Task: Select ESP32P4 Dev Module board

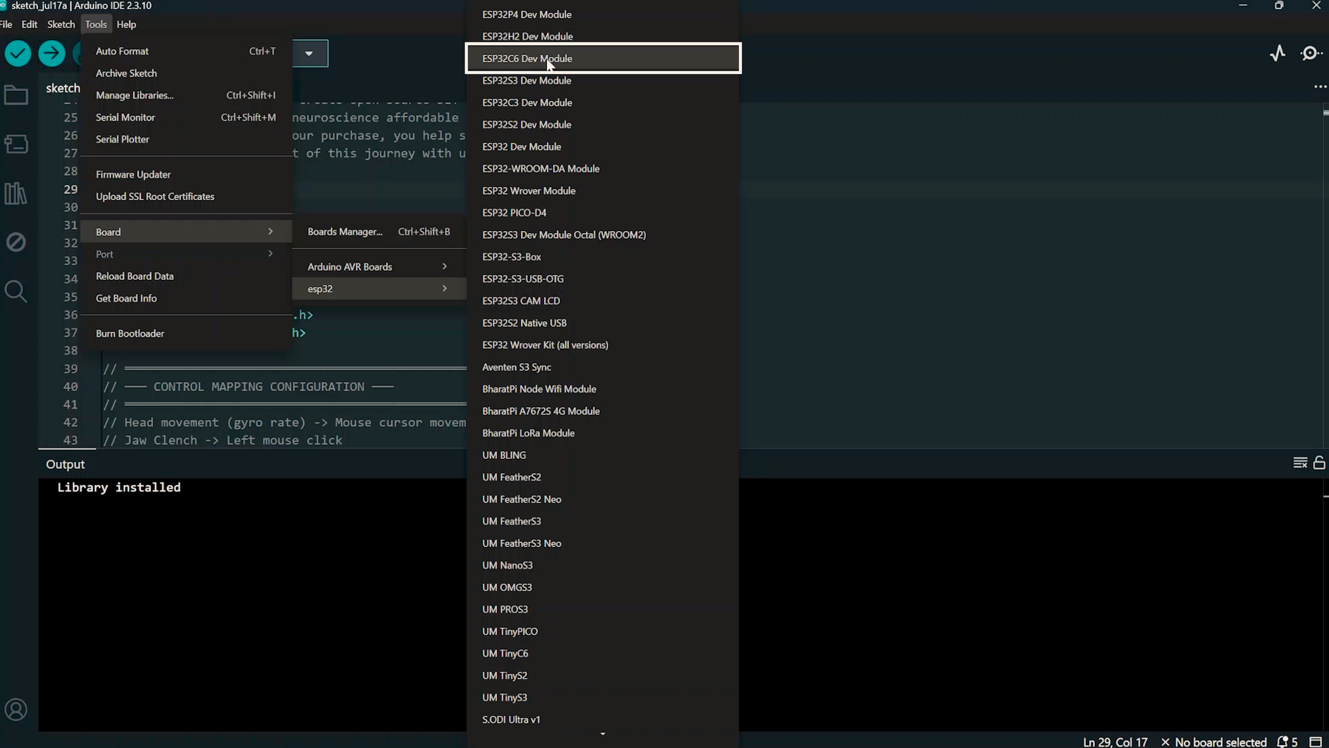Action: (603, 14)
